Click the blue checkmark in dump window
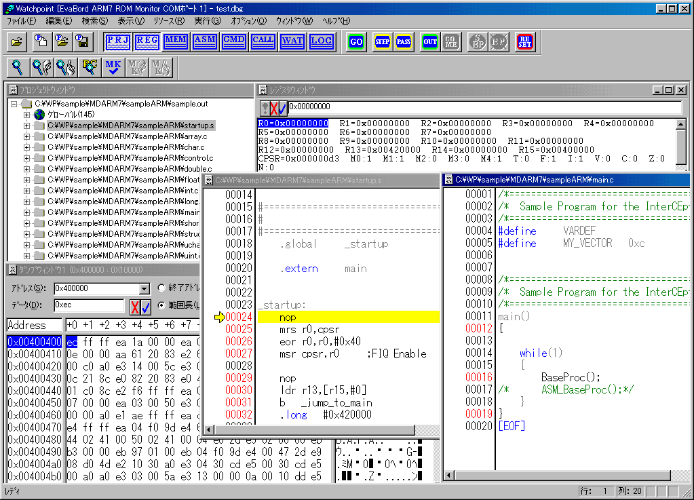 [145, 306]
